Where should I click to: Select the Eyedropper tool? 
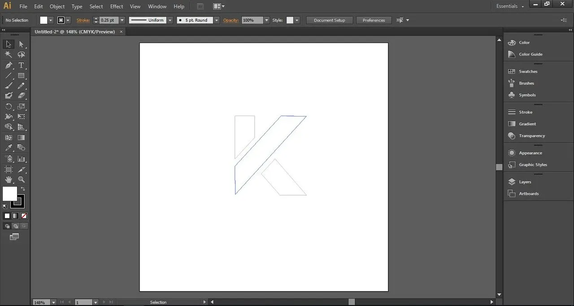[x=9, y=147]
